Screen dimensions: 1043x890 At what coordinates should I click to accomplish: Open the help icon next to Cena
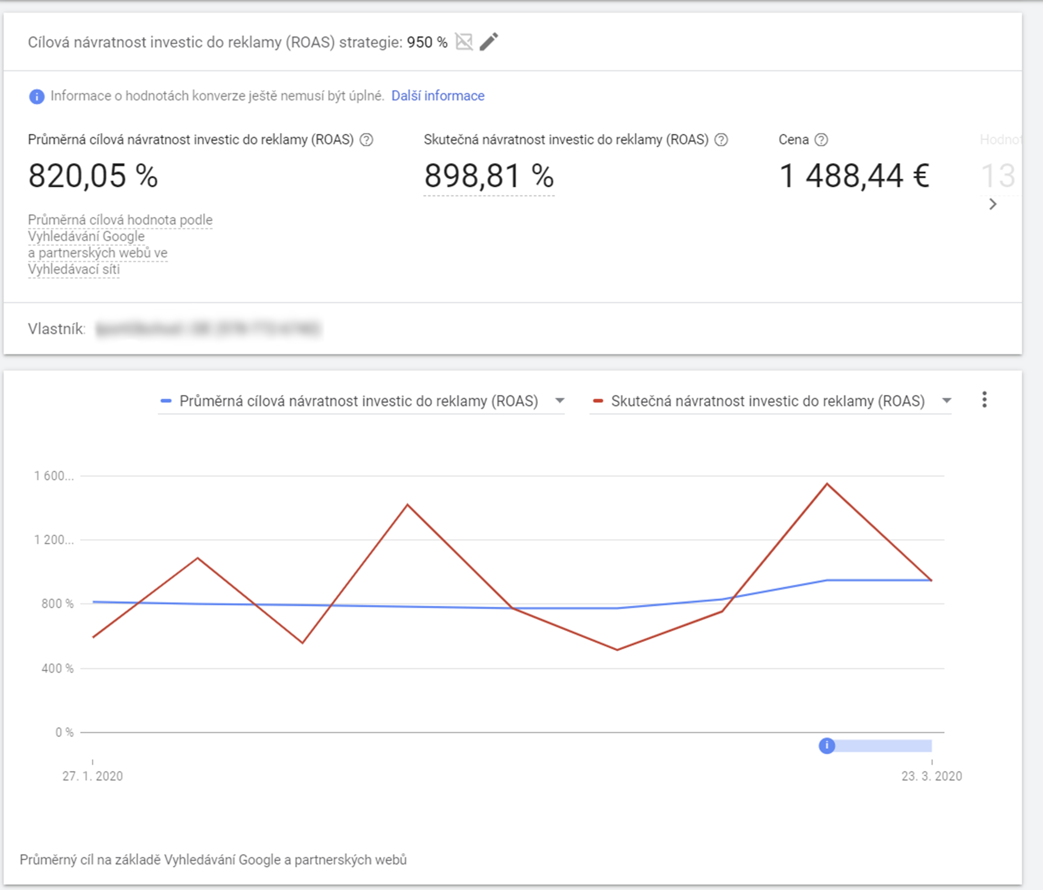(821, 140)
